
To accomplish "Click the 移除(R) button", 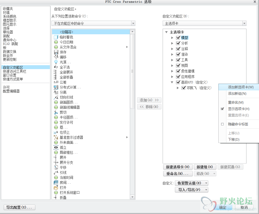I will pos(149,107).
